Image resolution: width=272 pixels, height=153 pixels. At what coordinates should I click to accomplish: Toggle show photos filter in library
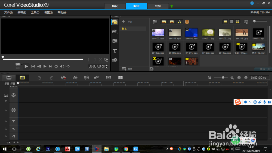(x=172, y=22)
